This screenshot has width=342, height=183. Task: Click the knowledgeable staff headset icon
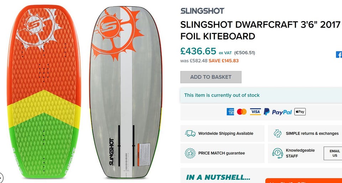[x=278, y=153]
